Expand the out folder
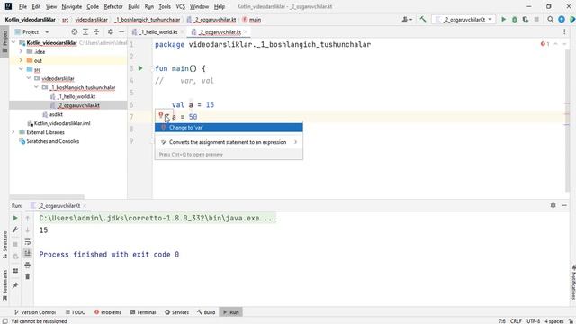Viewport: 576px width, 324px height. coord(21,60)
